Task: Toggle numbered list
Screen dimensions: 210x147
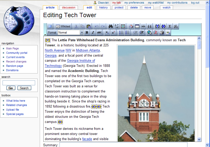Action: tap(121, 33)
